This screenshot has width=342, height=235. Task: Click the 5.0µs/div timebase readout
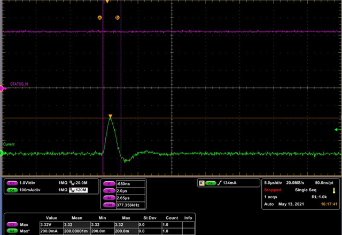(273, 183)
